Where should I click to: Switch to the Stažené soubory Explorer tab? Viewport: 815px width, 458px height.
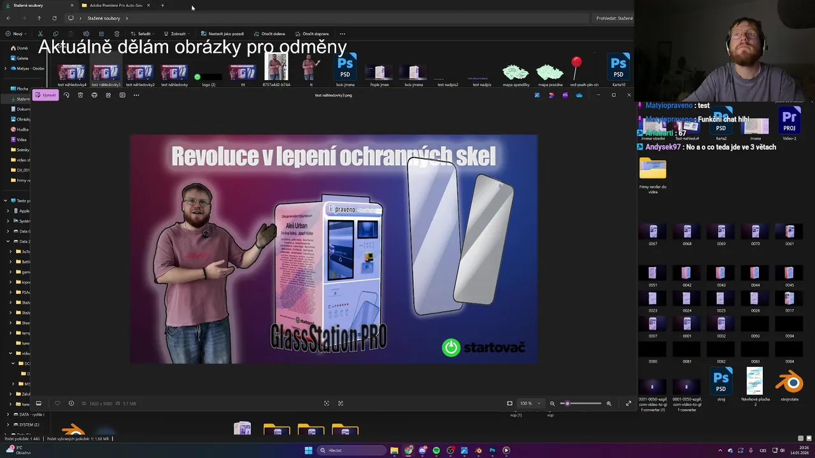[x=38, y=5]
